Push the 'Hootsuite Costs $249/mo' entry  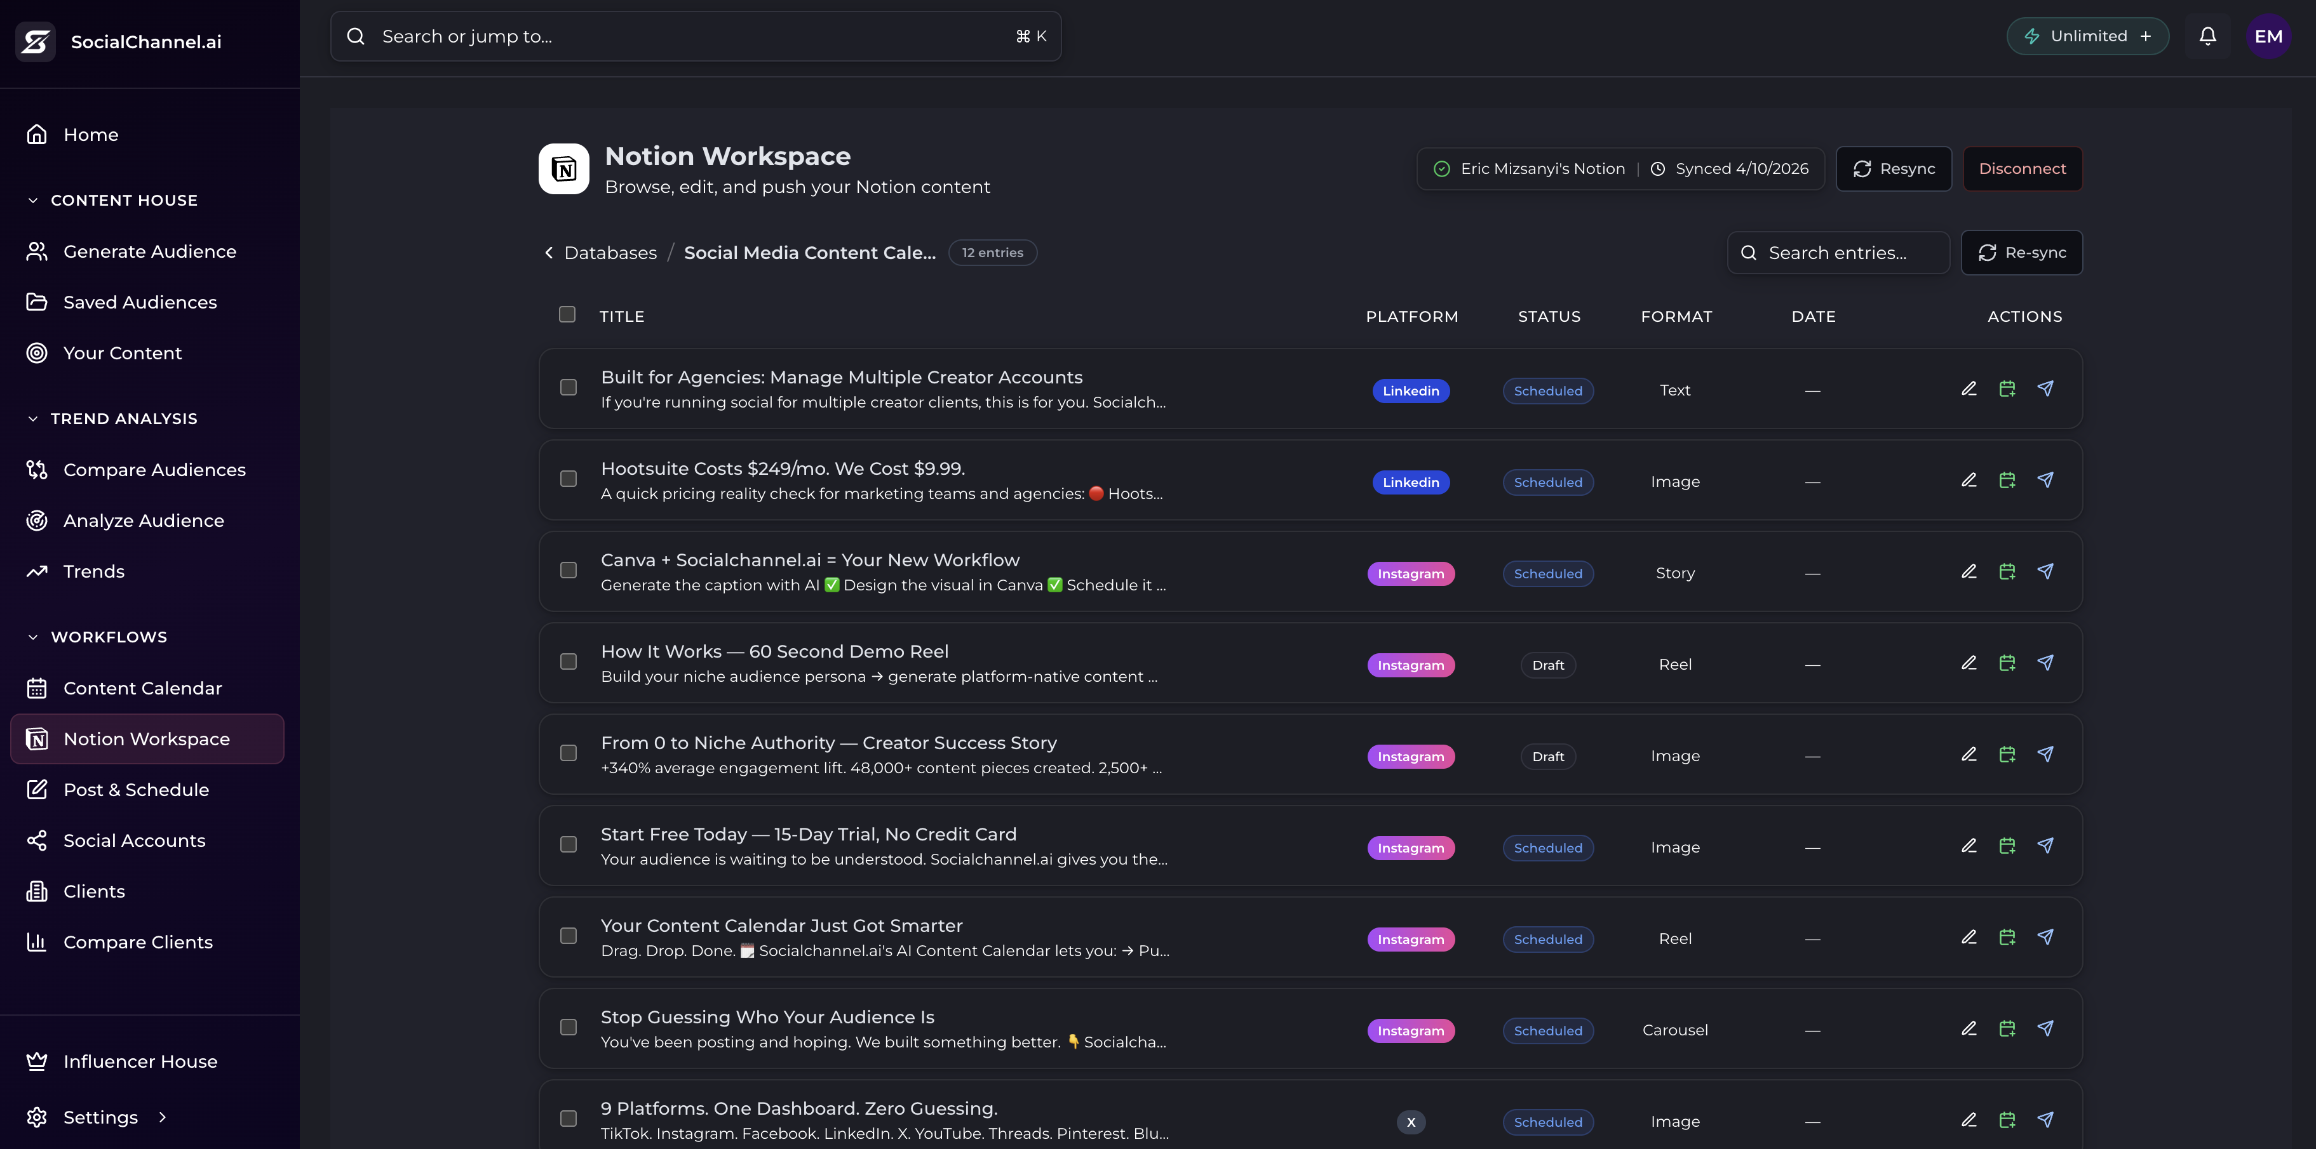pos(2045,481)
